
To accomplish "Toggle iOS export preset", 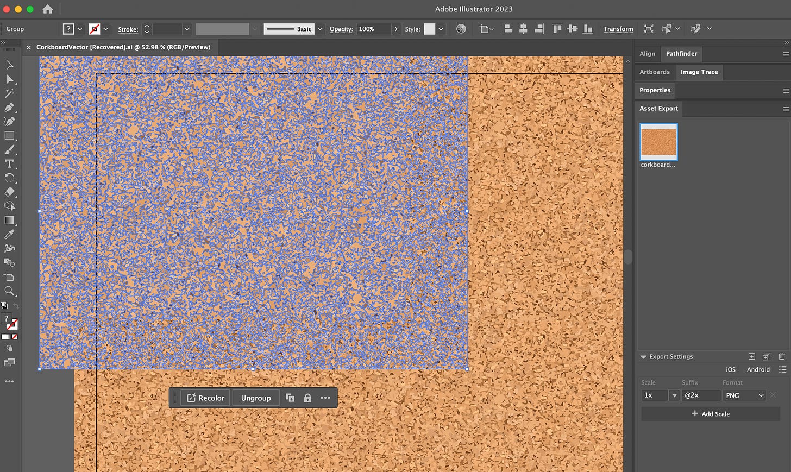I will (730, 369).
